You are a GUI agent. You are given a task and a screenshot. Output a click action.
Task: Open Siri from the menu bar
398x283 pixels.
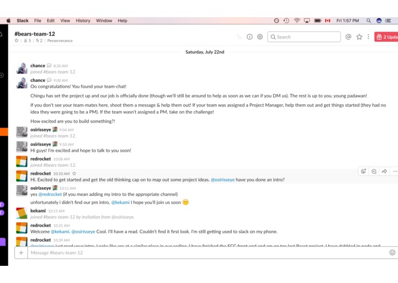[379, 21]
